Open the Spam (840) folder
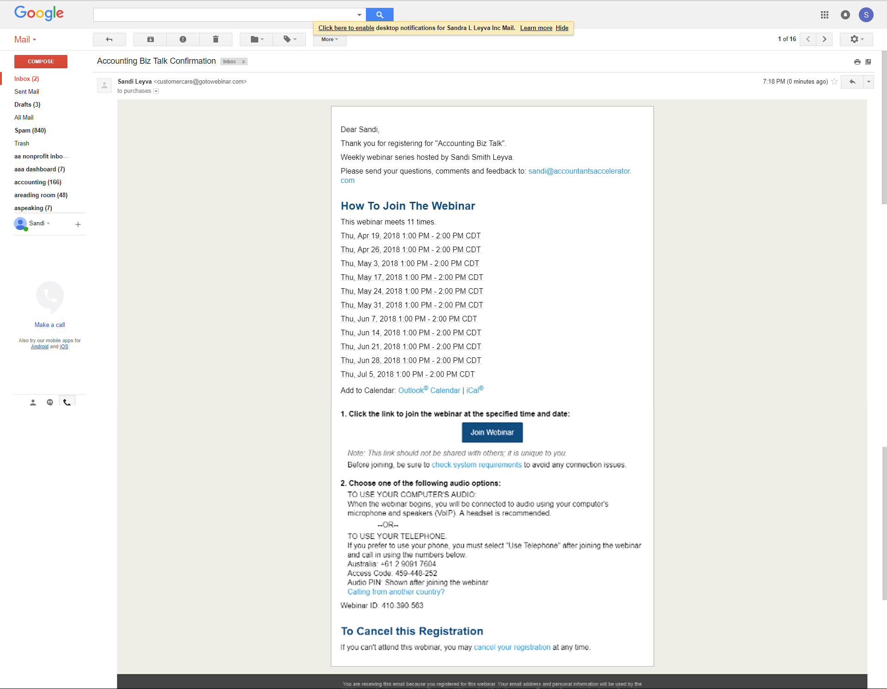This screenshot has height=689, width=887. pyautogui.click(x=30, y=130)
